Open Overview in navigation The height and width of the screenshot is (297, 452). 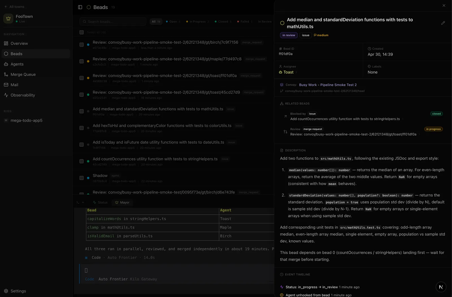(36, 43)
